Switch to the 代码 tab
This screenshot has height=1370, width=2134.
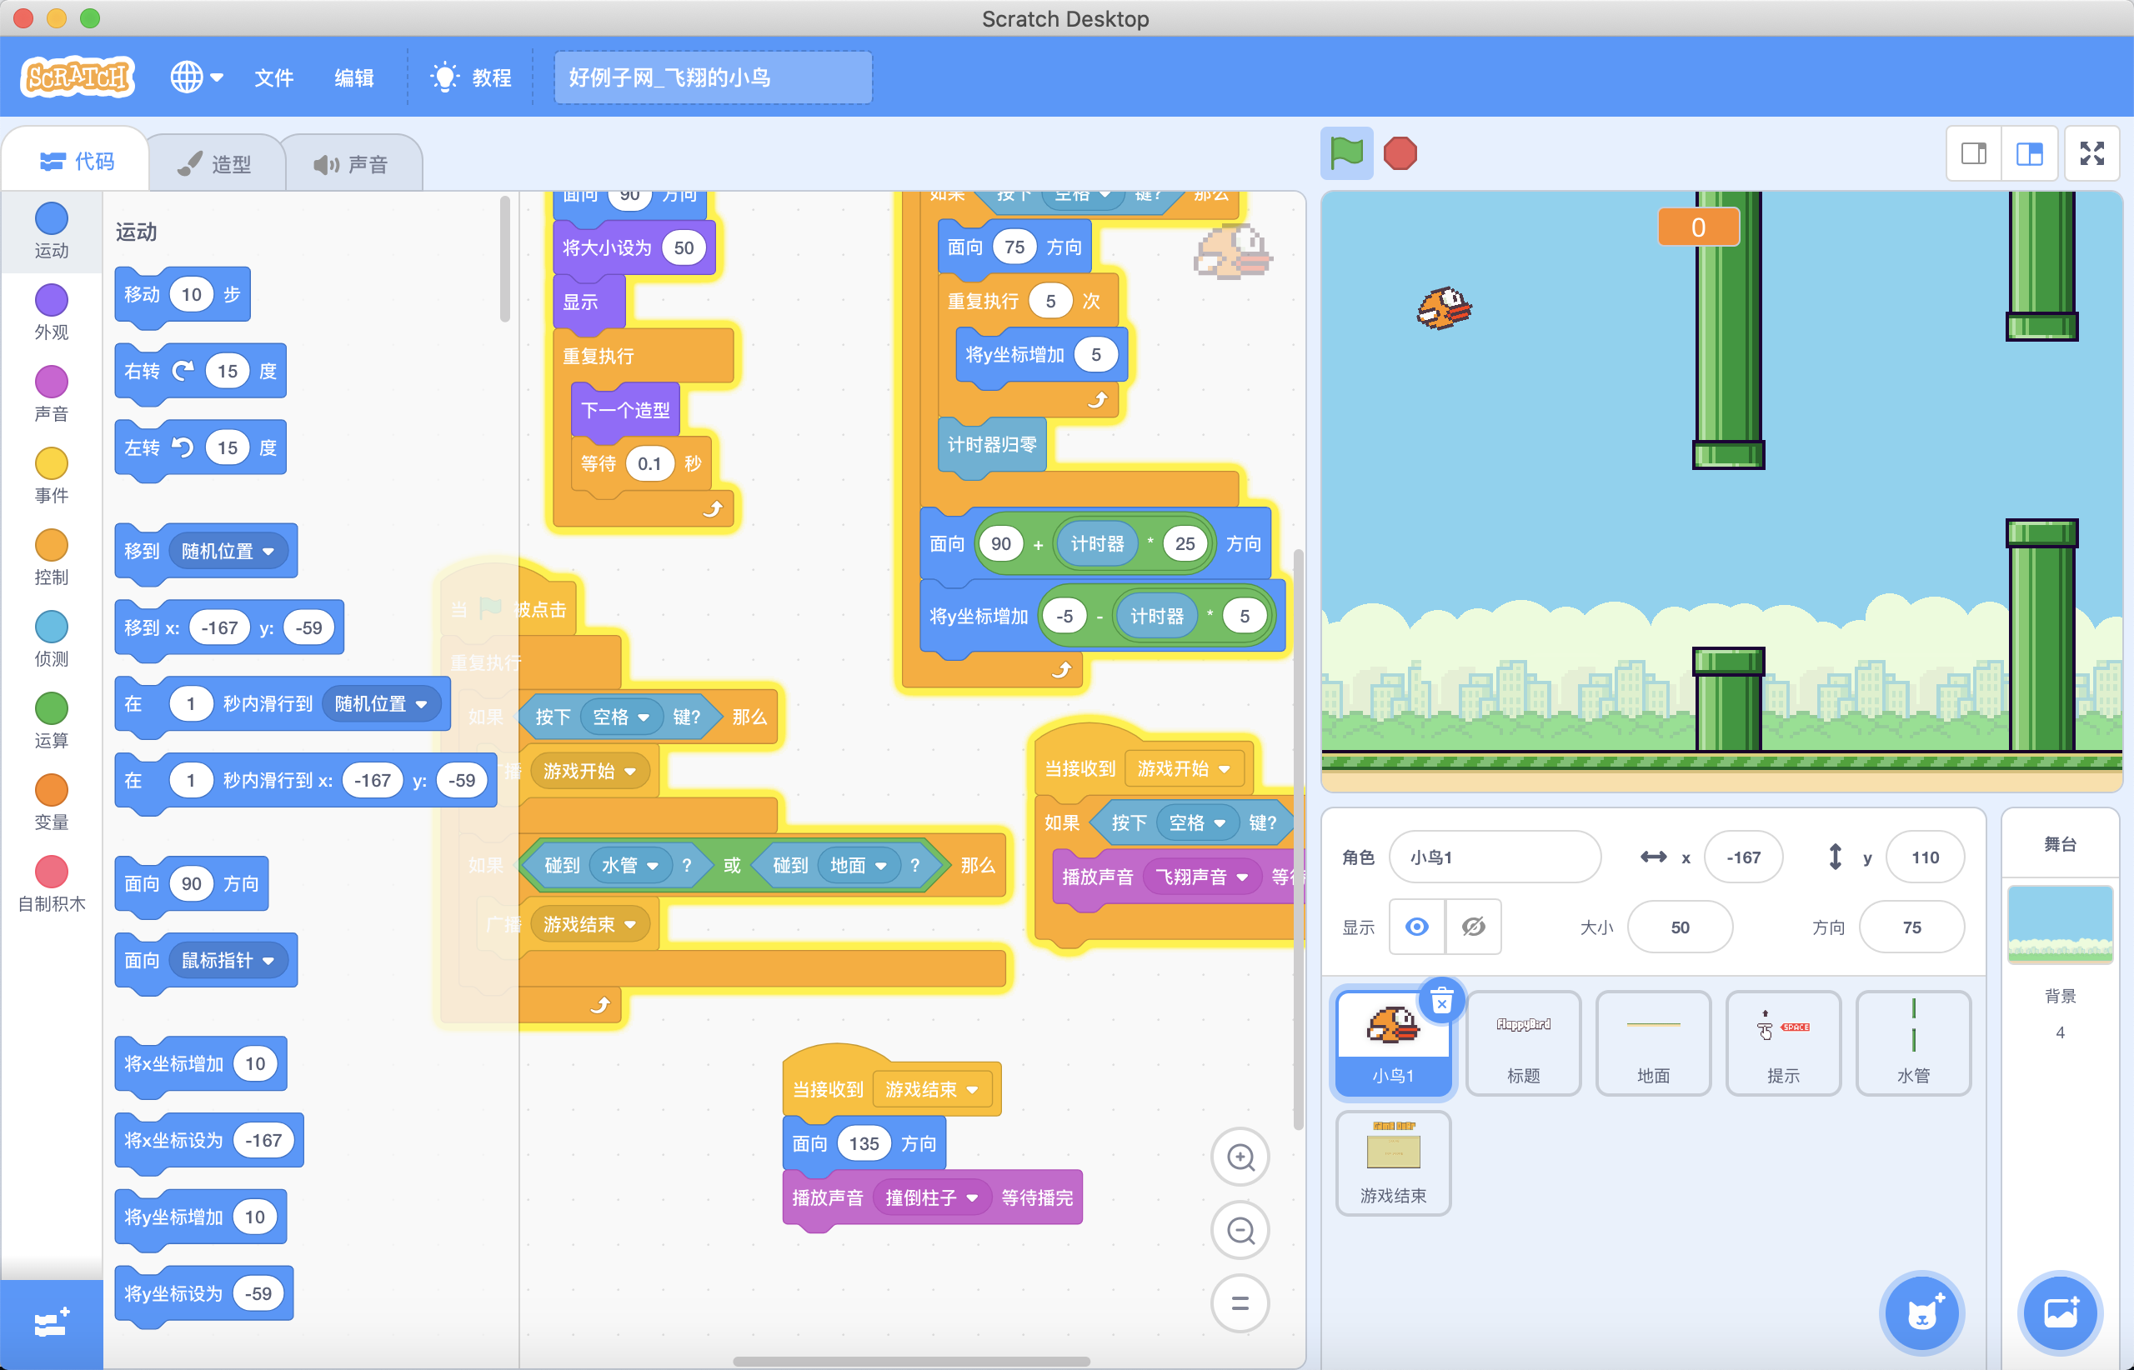[x=77, y=161]
